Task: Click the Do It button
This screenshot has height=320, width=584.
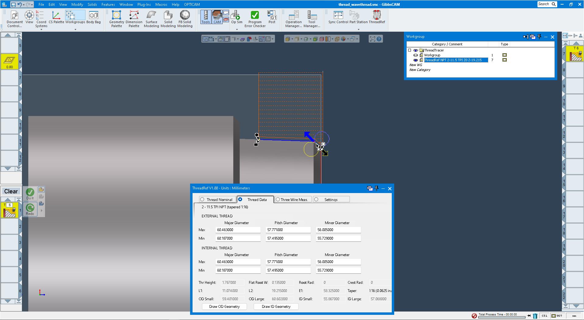Action: click(30, 193)
